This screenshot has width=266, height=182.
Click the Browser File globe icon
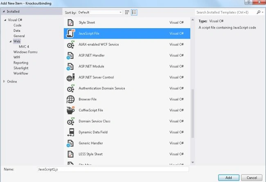click(70, 99)
